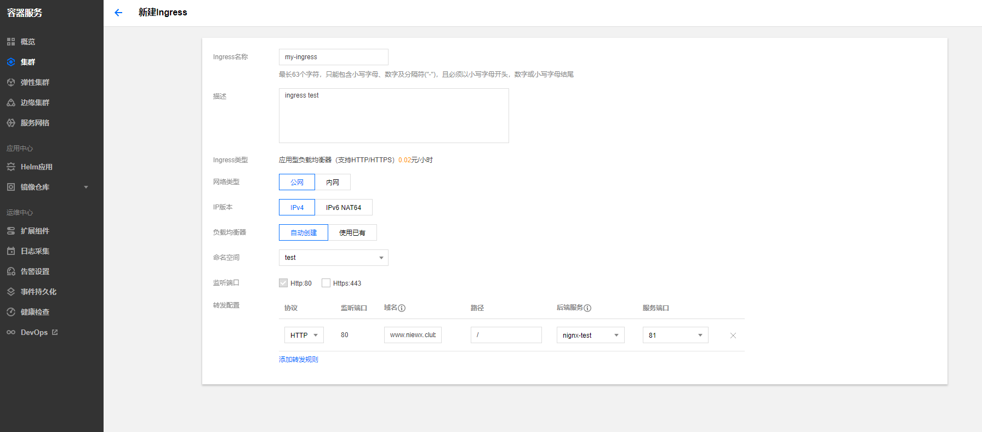Click the 容器服务 title in sidebar
This screenshot has width=982, height=432.
coord(25,13)
